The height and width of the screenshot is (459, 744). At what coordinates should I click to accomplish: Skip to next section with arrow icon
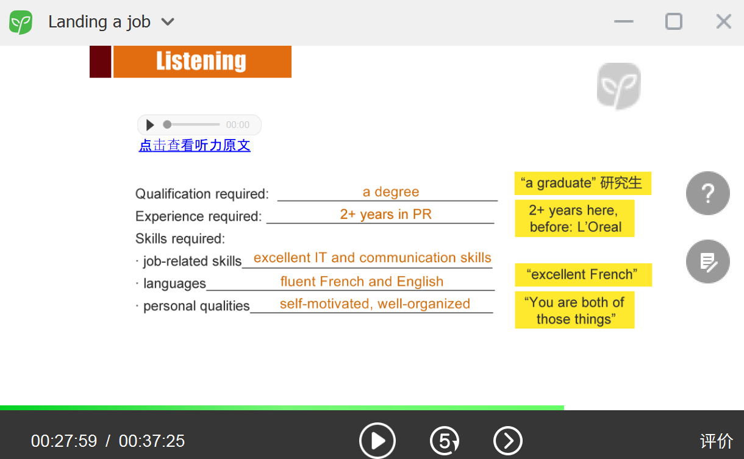[x=507, y=440]
